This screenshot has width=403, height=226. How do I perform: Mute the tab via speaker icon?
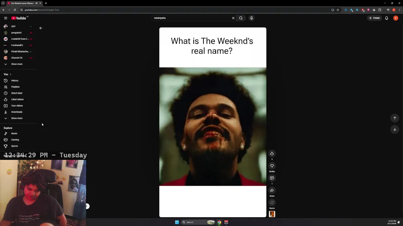[x=37, y=3]
